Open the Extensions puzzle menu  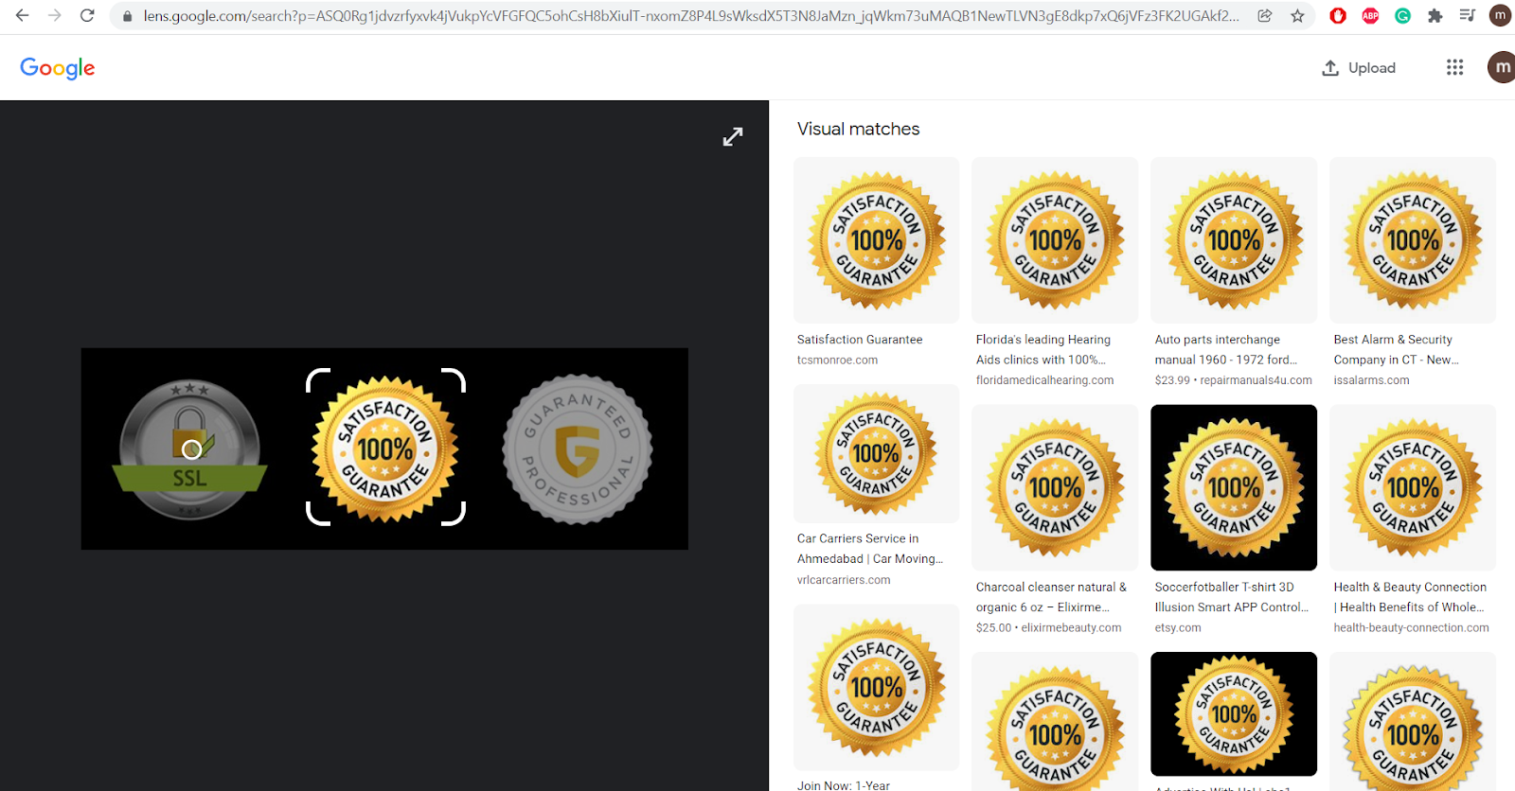(x=1435, y=16)
